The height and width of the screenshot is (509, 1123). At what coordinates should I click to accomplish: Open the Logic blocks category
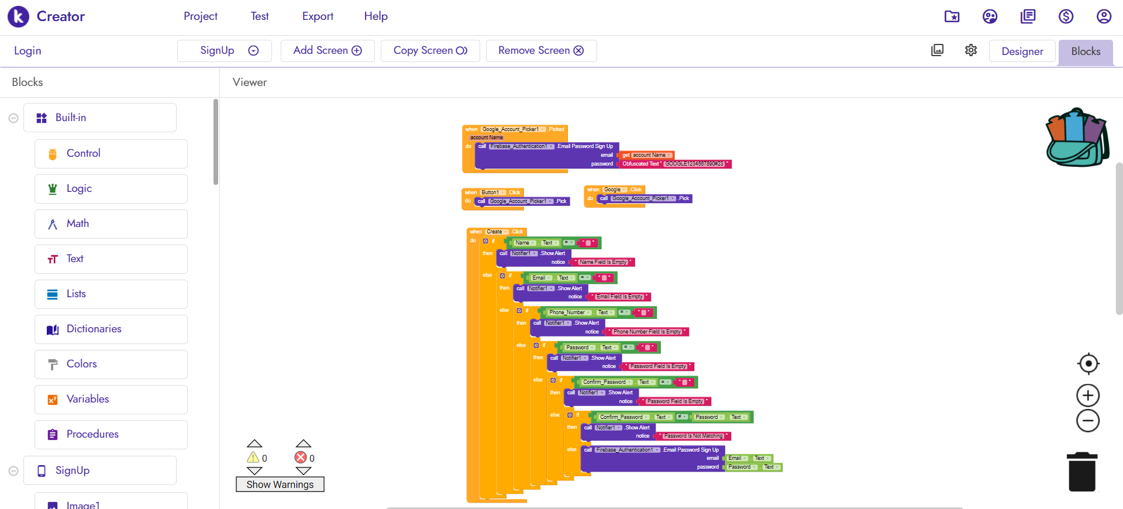click(111, 189)
